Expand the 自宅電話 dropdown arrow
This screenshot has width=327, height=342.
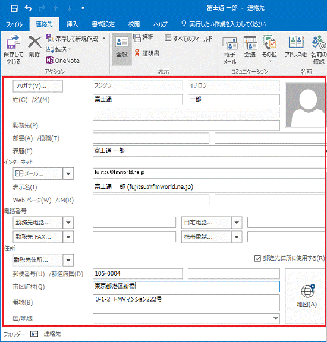pos(237,223)
